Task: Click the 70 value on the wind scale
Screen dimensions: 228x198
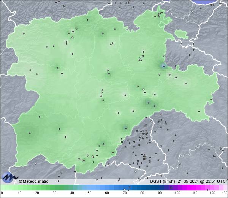Action: [x=125, y=193]
